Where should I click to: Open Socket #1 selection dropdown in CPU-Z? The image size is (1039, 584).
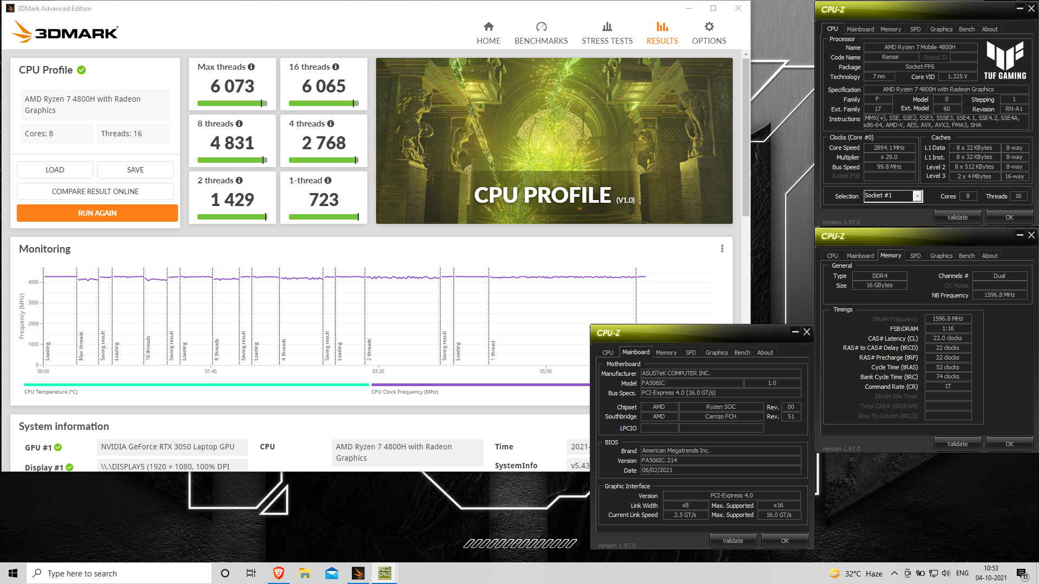tap(917, 196)
